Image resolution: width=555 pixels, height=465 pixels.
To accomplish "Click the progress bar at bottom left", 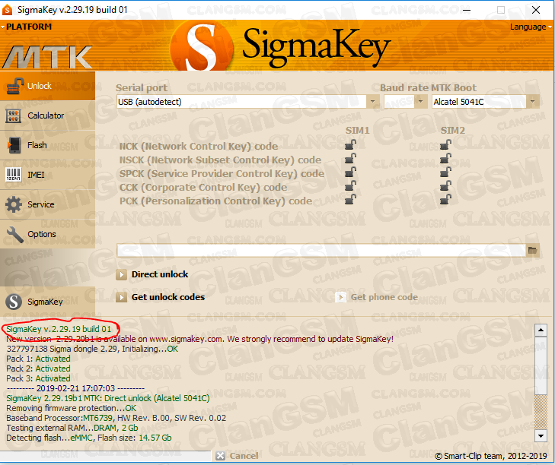I will coord(106,456).
